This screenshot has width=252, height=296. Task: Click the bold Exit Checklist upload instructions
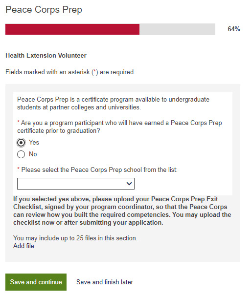coord(122,211)
